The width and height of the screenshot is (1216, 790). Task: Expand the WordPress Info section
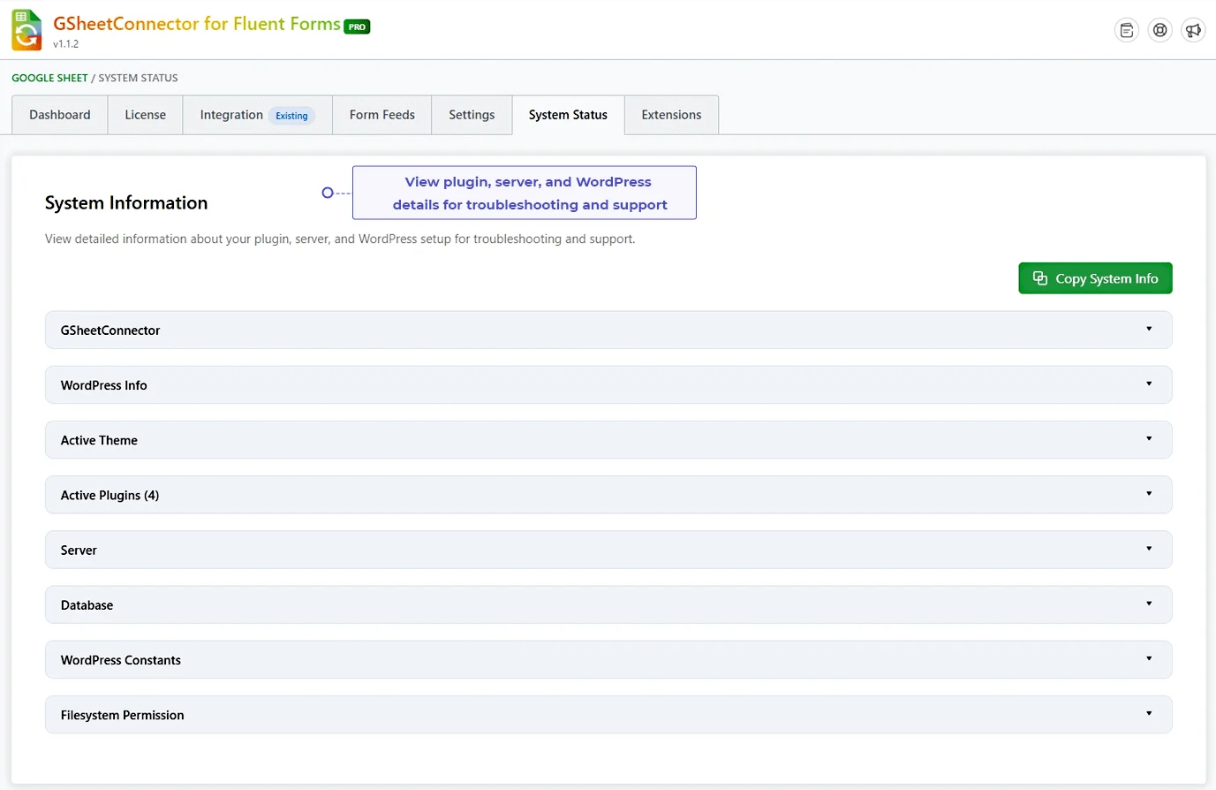[x=608, y=384]
